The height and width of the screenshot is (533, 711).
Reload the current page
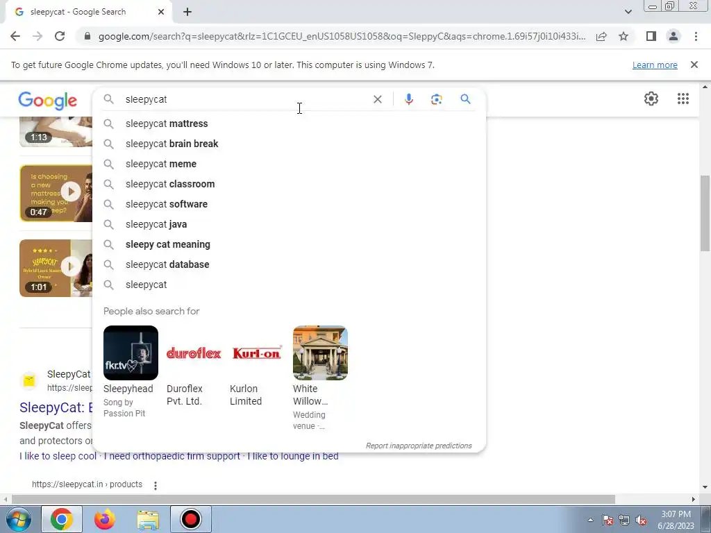pos(60,36)
